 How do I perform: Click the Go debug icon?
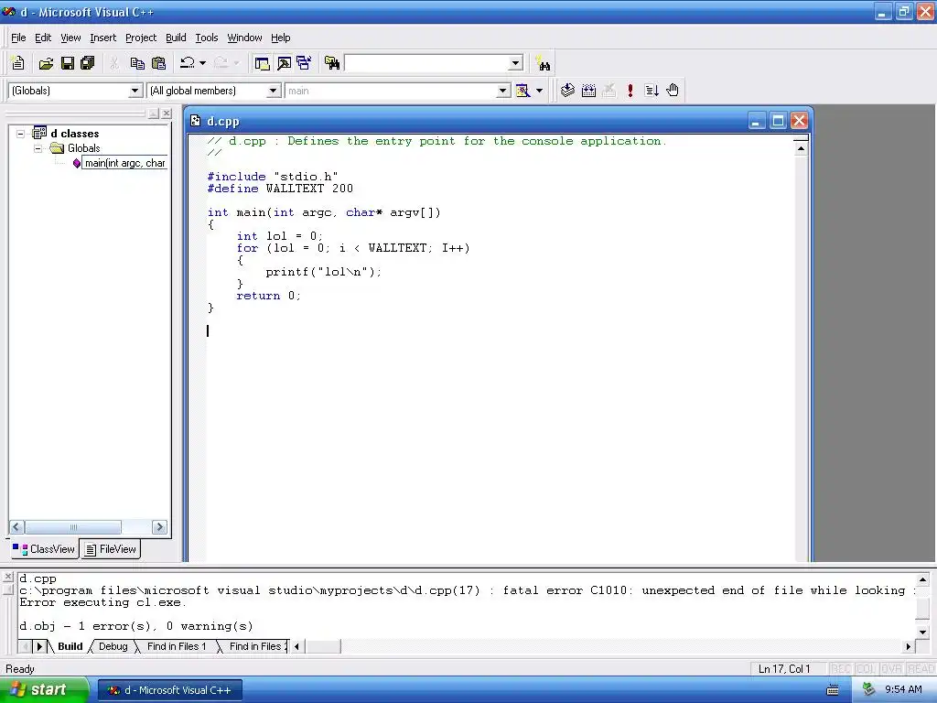652,91
